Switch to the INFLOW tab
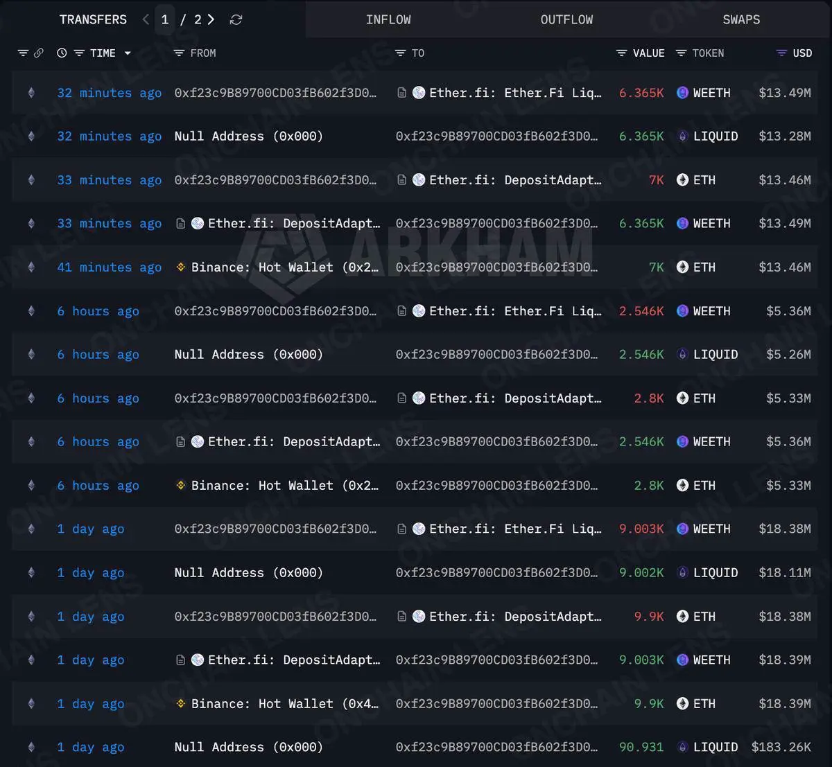This screenshot has width=832, height=767. click(x=388, y=19)
